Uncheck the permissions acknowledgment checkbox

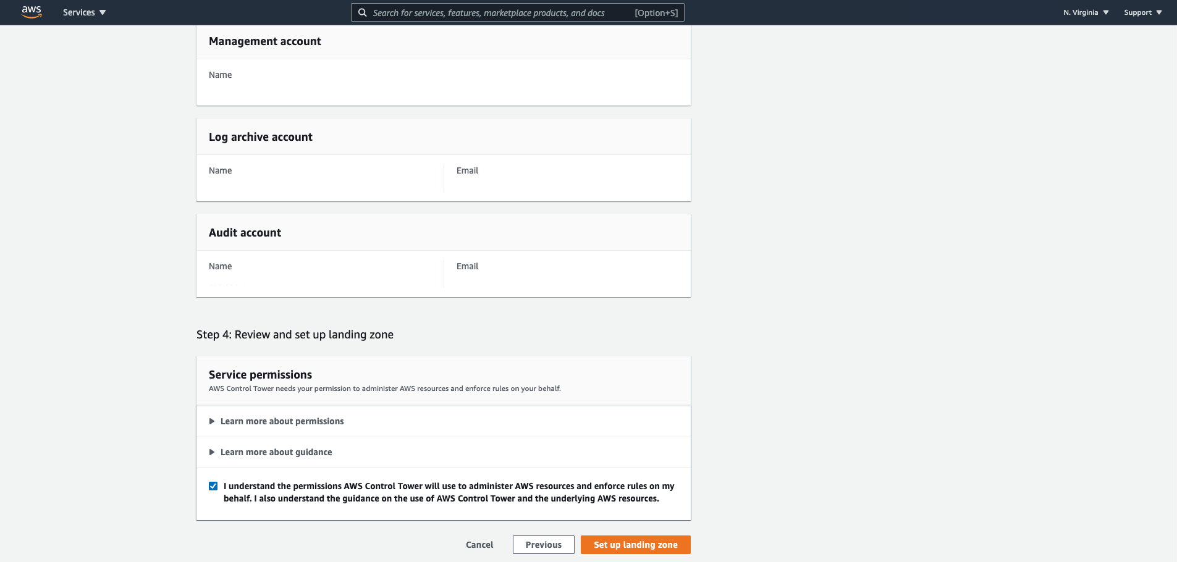point(213,486)
